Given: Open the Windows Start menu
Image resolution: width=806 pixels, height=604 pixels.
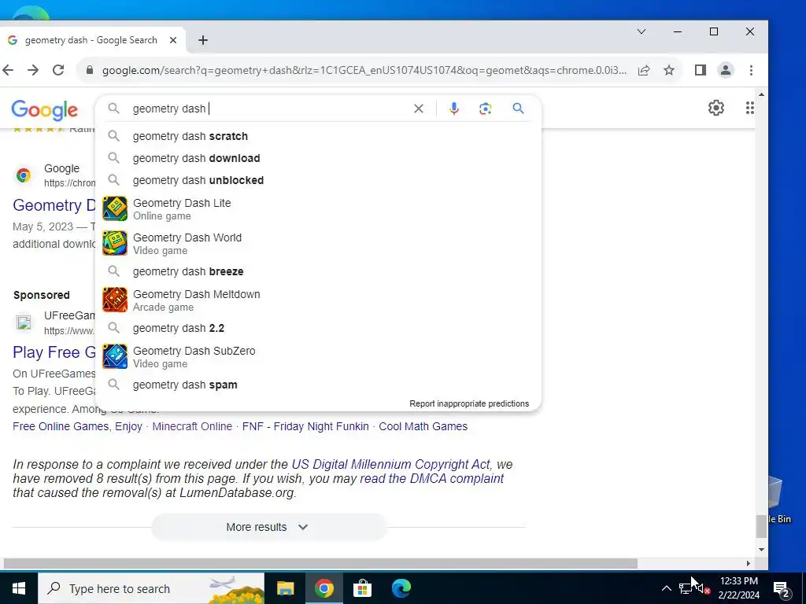Looking at the screenshot, I should (x=19, y=588).
